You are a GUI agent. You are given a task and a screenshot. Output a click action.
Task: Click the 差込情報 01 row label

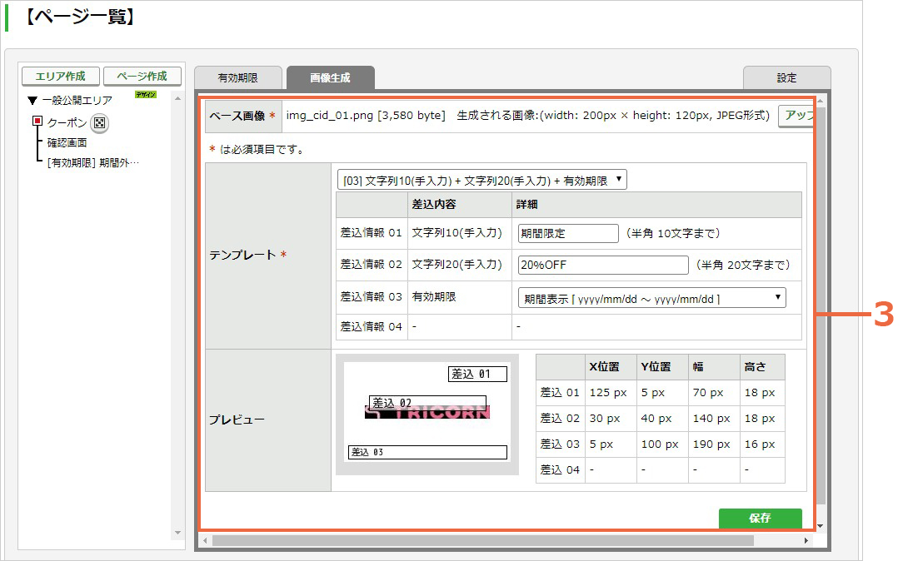(371, 233)
